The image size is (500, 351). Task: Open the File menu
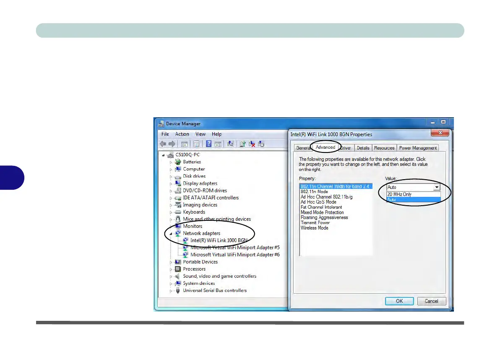pos(165,134)
